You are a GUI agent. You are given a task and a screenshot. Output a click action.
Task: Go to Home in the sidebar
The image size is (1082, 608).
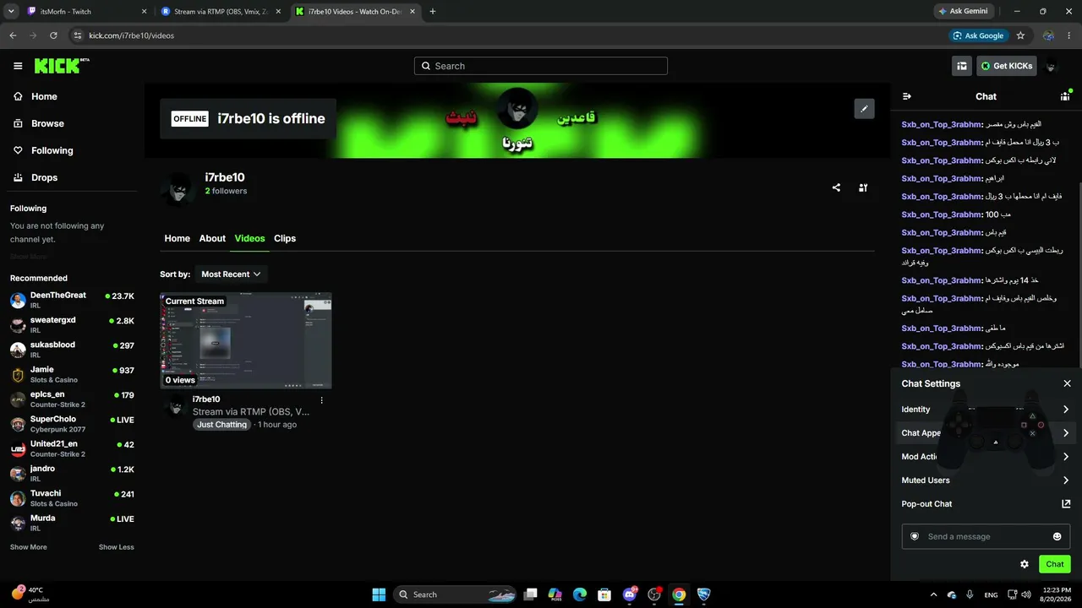point(72,96)
